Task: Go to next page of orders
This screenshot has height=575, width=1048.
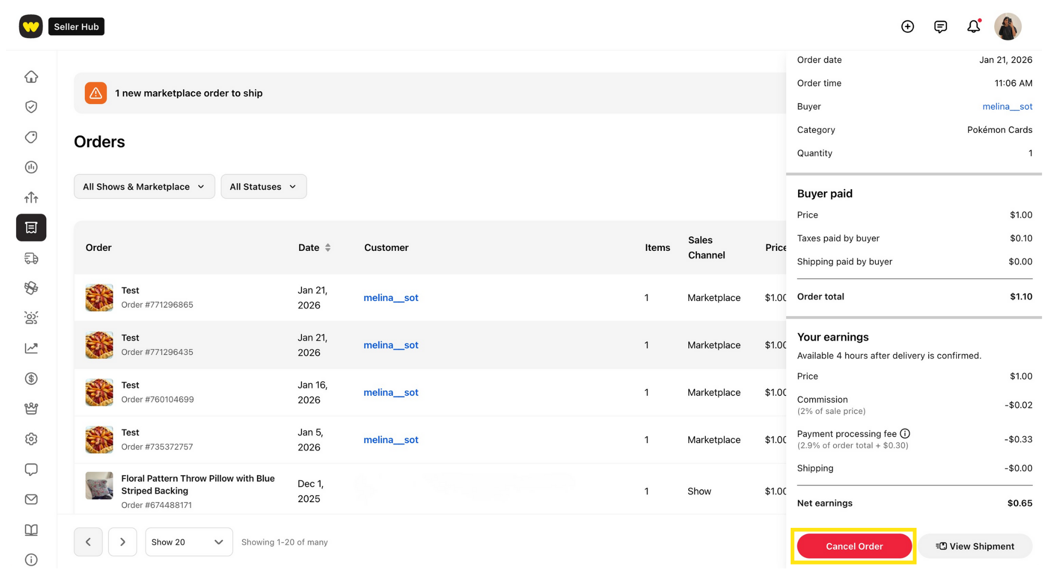Action: pyautogui.click(x=122, y=542)
